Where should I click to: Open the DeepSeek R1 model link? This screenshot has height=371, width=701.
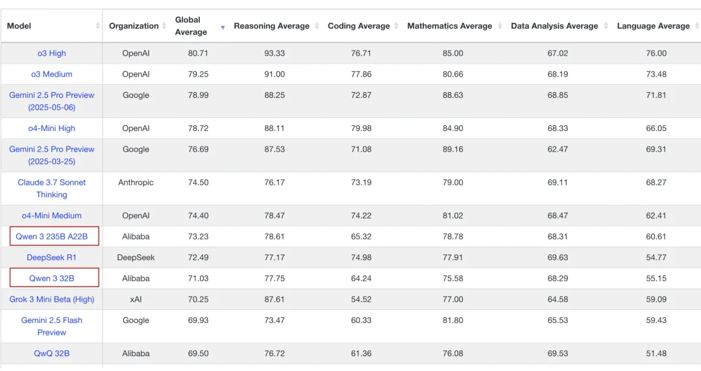51,257
